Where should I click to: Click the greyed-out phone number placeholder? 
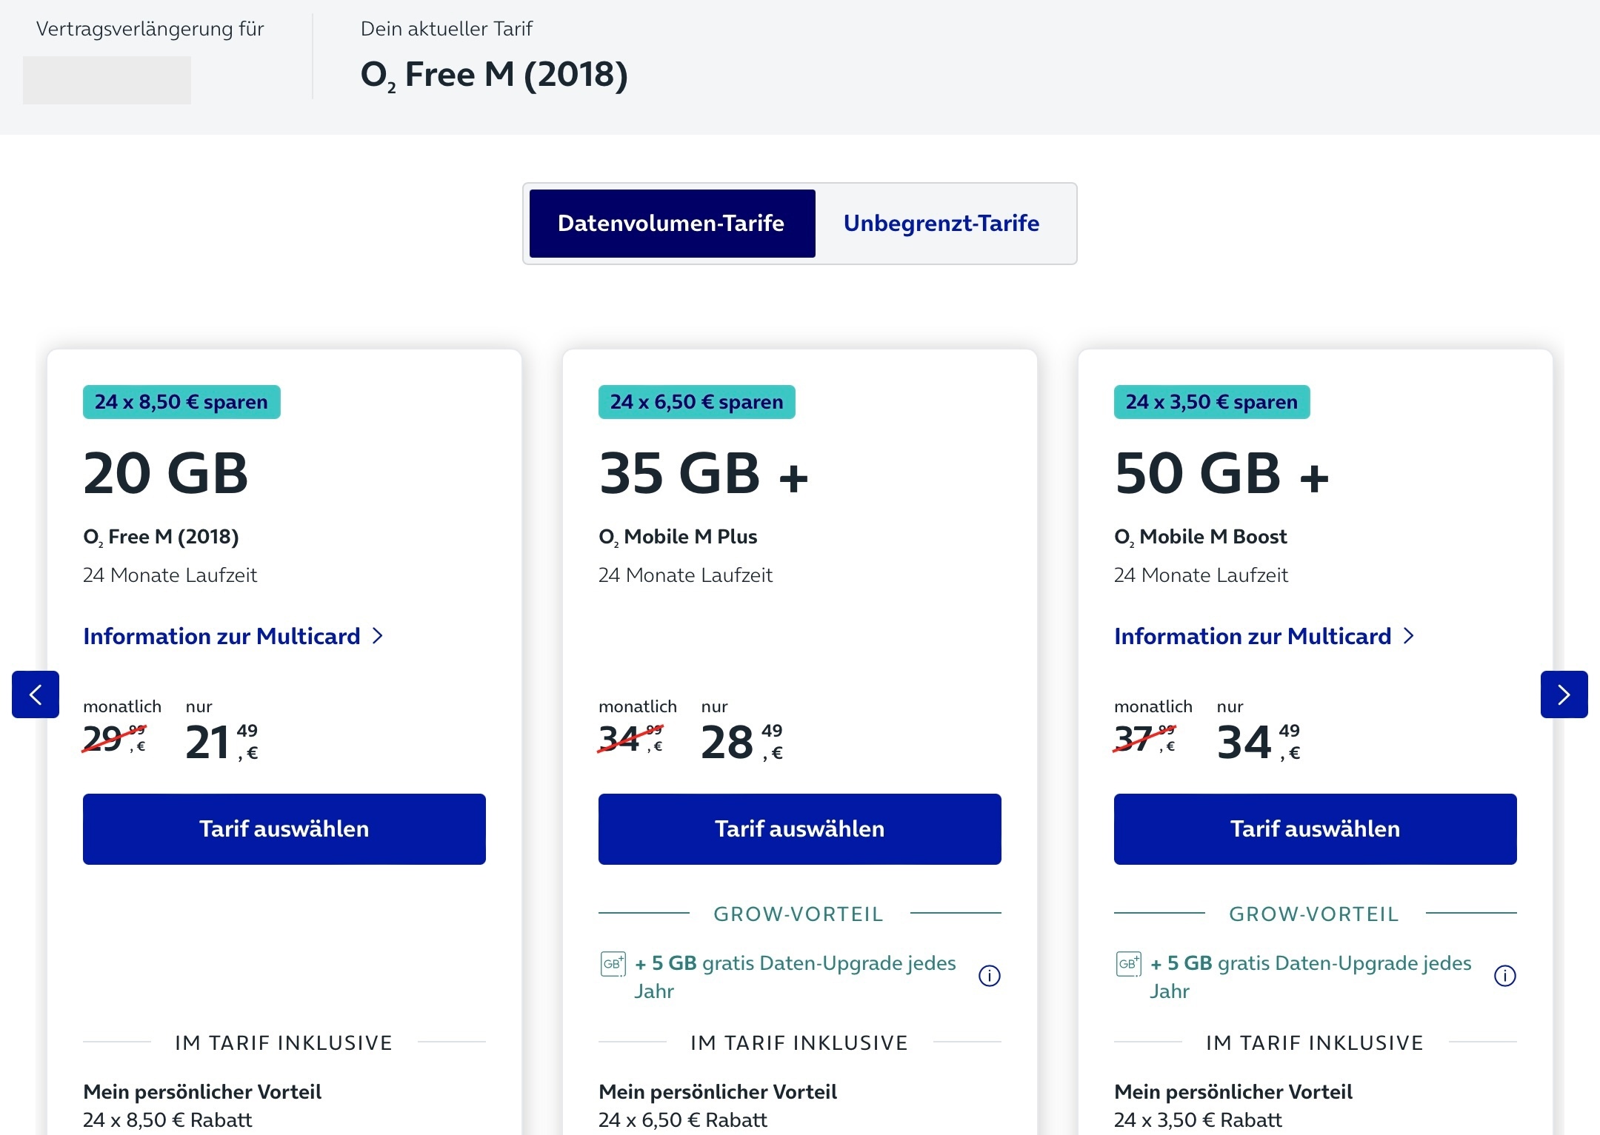(107, 80)
